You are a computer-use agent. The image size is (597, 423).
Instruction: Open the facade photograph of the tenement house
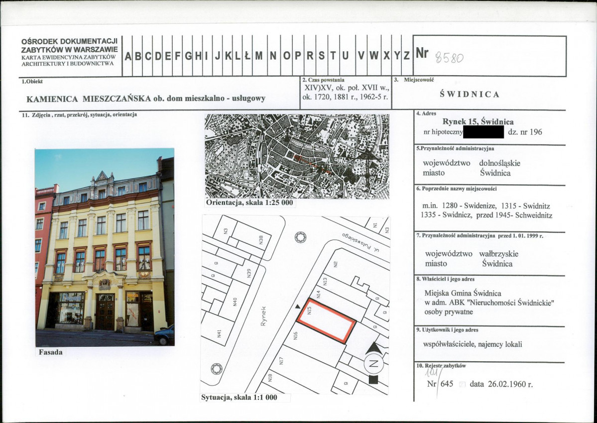(x=105, y=247)
